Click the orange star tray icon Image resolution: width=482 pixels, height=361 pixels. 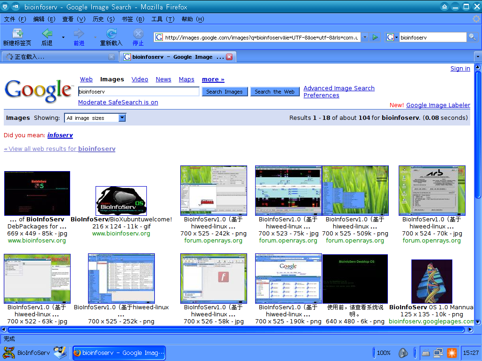point(451,353)
